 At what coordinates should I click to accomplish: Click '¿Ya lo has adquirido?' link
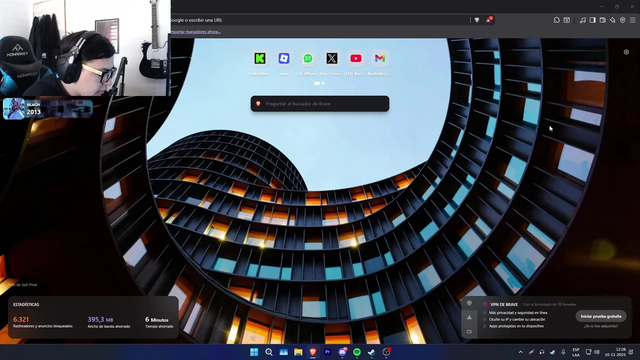601,326
